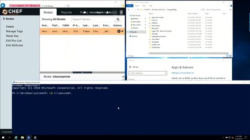Click Manage Tags in Chef sidebar
250x140 pixels.
14,31
